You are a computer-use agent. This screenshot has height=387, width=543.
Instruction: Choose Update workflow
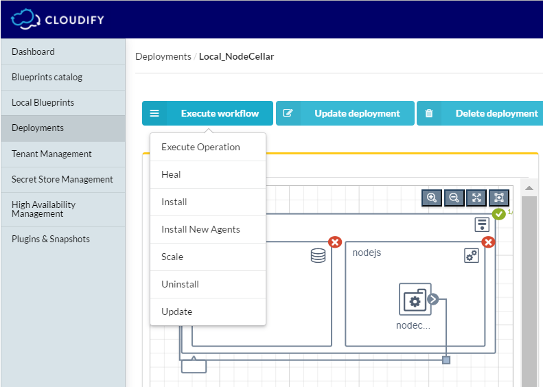pos(208,312)
